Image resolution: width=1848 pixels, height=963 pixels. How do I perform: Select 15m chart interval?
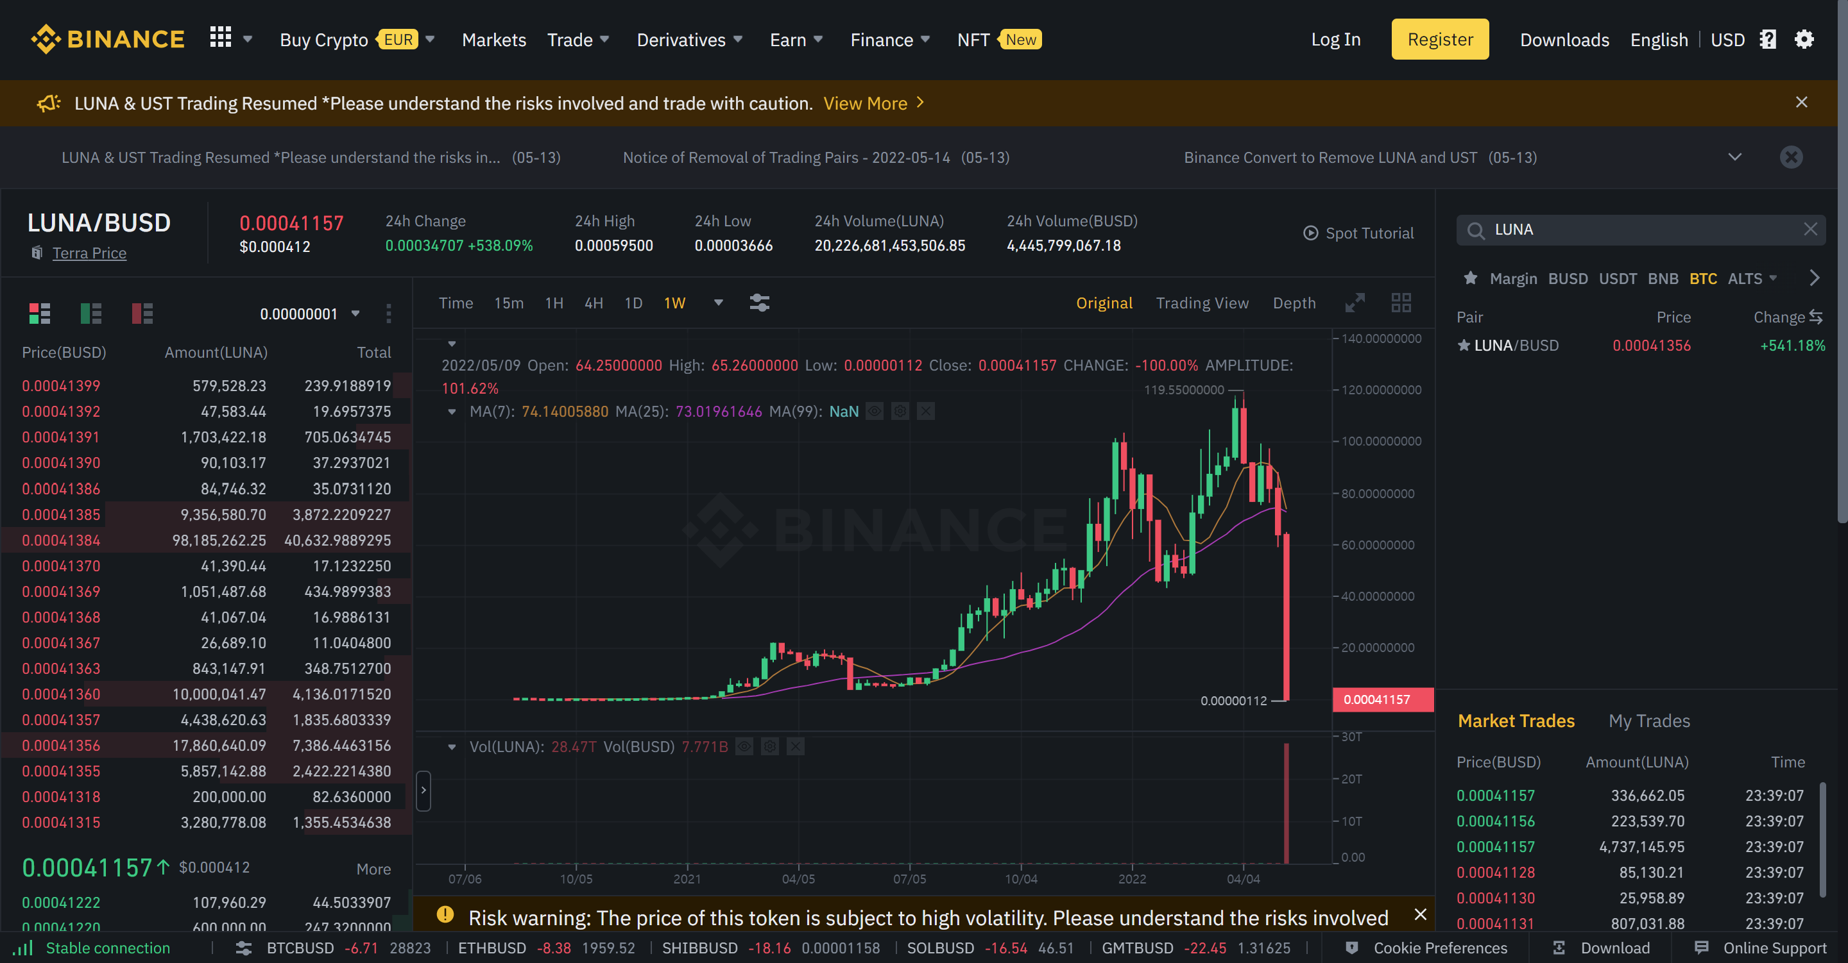[509, 303]
